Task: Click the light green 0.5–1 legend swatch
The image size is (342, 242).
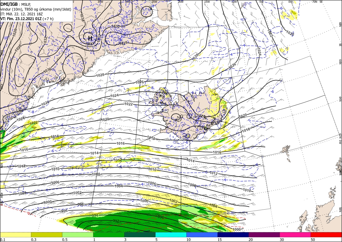Action: pyautogui.click(x=78, y=234)
